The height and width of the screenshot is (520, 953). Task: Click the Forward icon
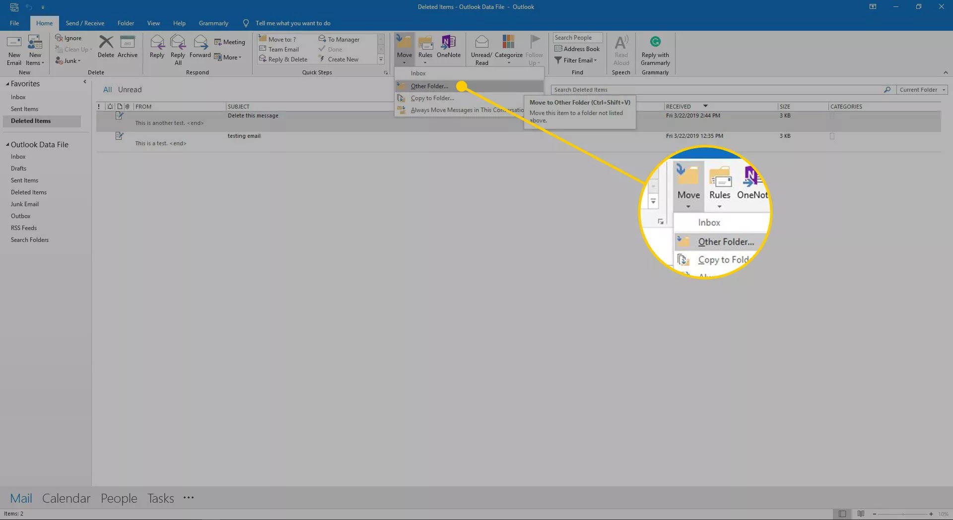[200, 42]
